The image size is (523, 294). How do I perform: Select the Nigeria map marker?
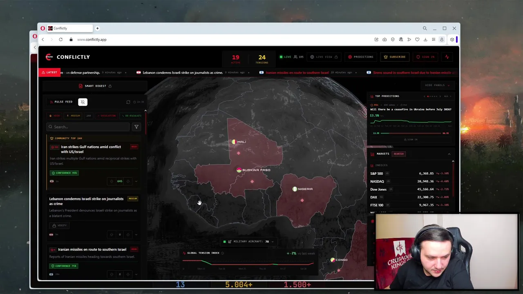[x=295, y=189]
